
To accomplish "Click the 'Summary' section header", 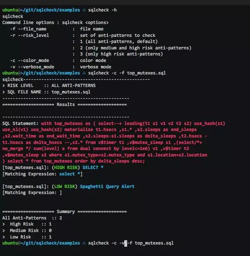I will point(66,211).
